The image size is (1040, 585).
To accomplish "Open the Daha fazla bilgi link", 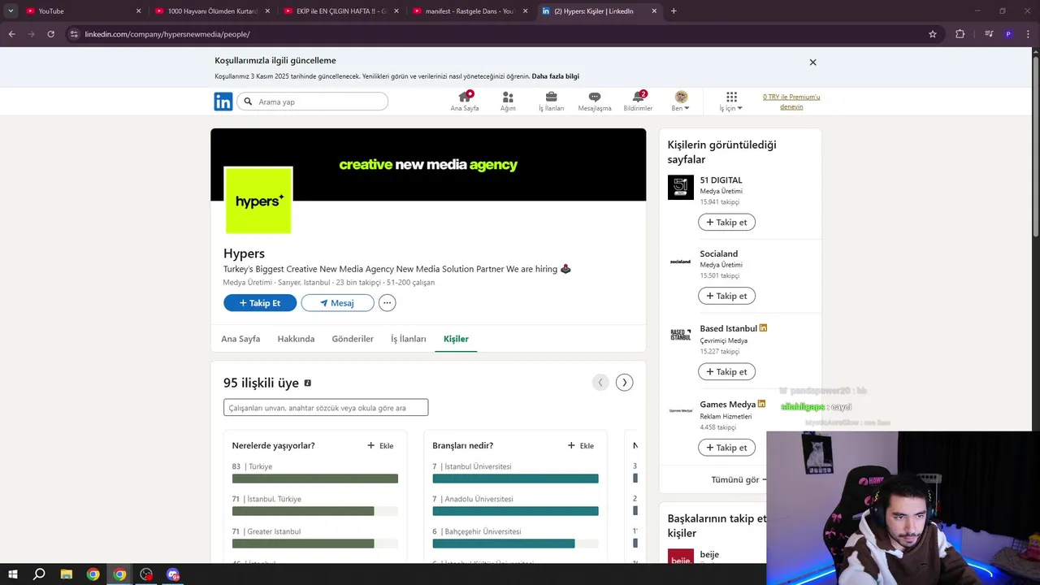I will (x=556, y=76).
